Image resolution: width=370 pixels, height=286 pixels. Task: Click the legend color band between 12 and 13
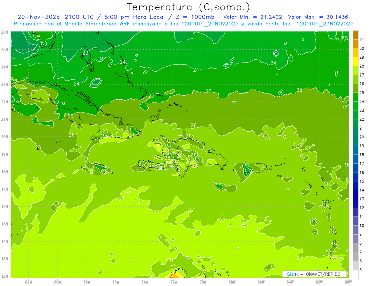[356, 203]
